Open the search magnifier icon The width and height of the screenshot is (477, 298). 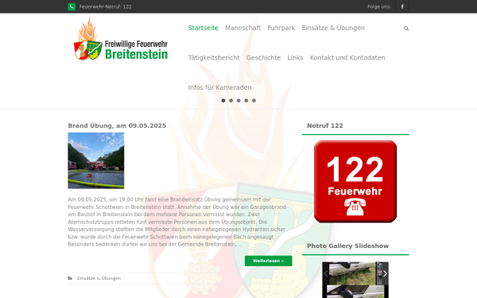(x=406, y=29)
